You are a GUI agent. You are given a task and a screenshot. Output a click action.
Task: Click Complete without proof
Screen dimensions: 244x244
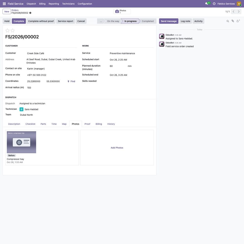(x=41, y=21)
